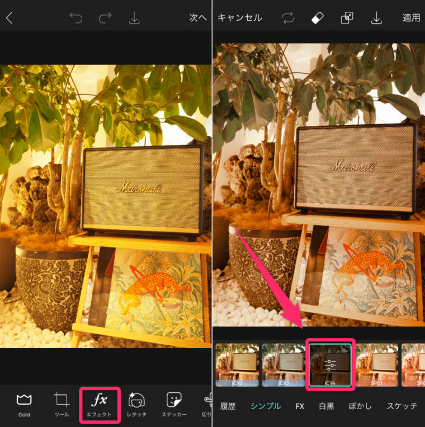The height and width of the screenshot is (427, 425).
Task: Toggle the compare layers icon
Action: click(x=347, y=18)
